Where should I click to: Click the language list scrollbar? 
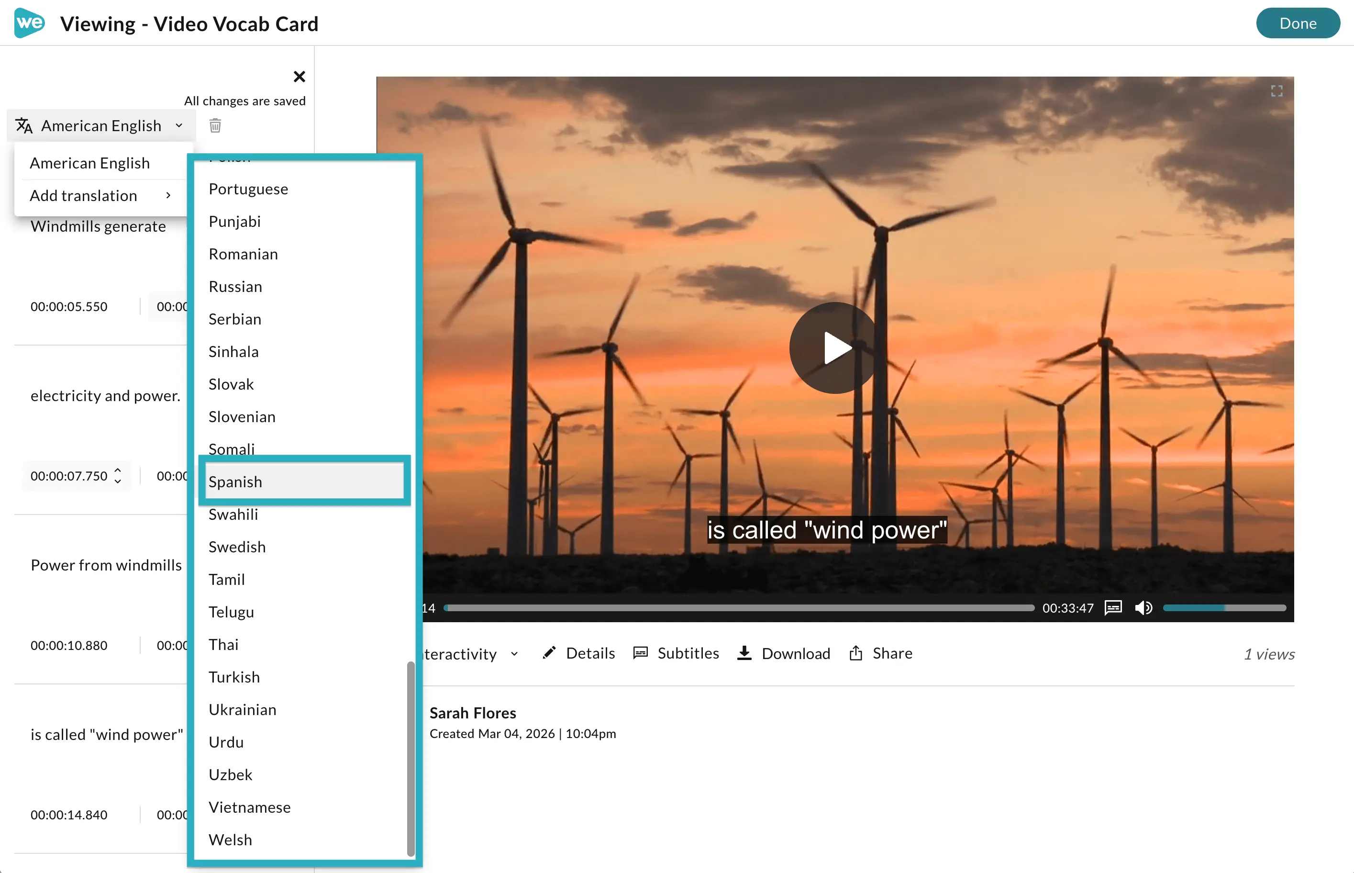(x=411, y=759)
